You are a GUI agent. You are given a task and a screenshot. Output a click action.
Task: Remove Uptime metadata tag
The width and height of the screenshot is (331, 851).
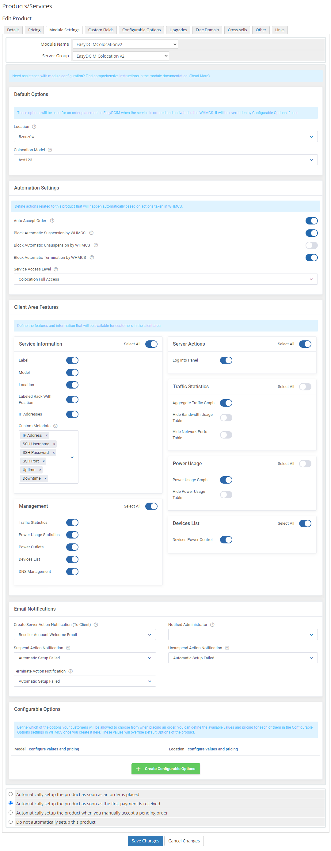pyautogui.click(x=40, y=470)
